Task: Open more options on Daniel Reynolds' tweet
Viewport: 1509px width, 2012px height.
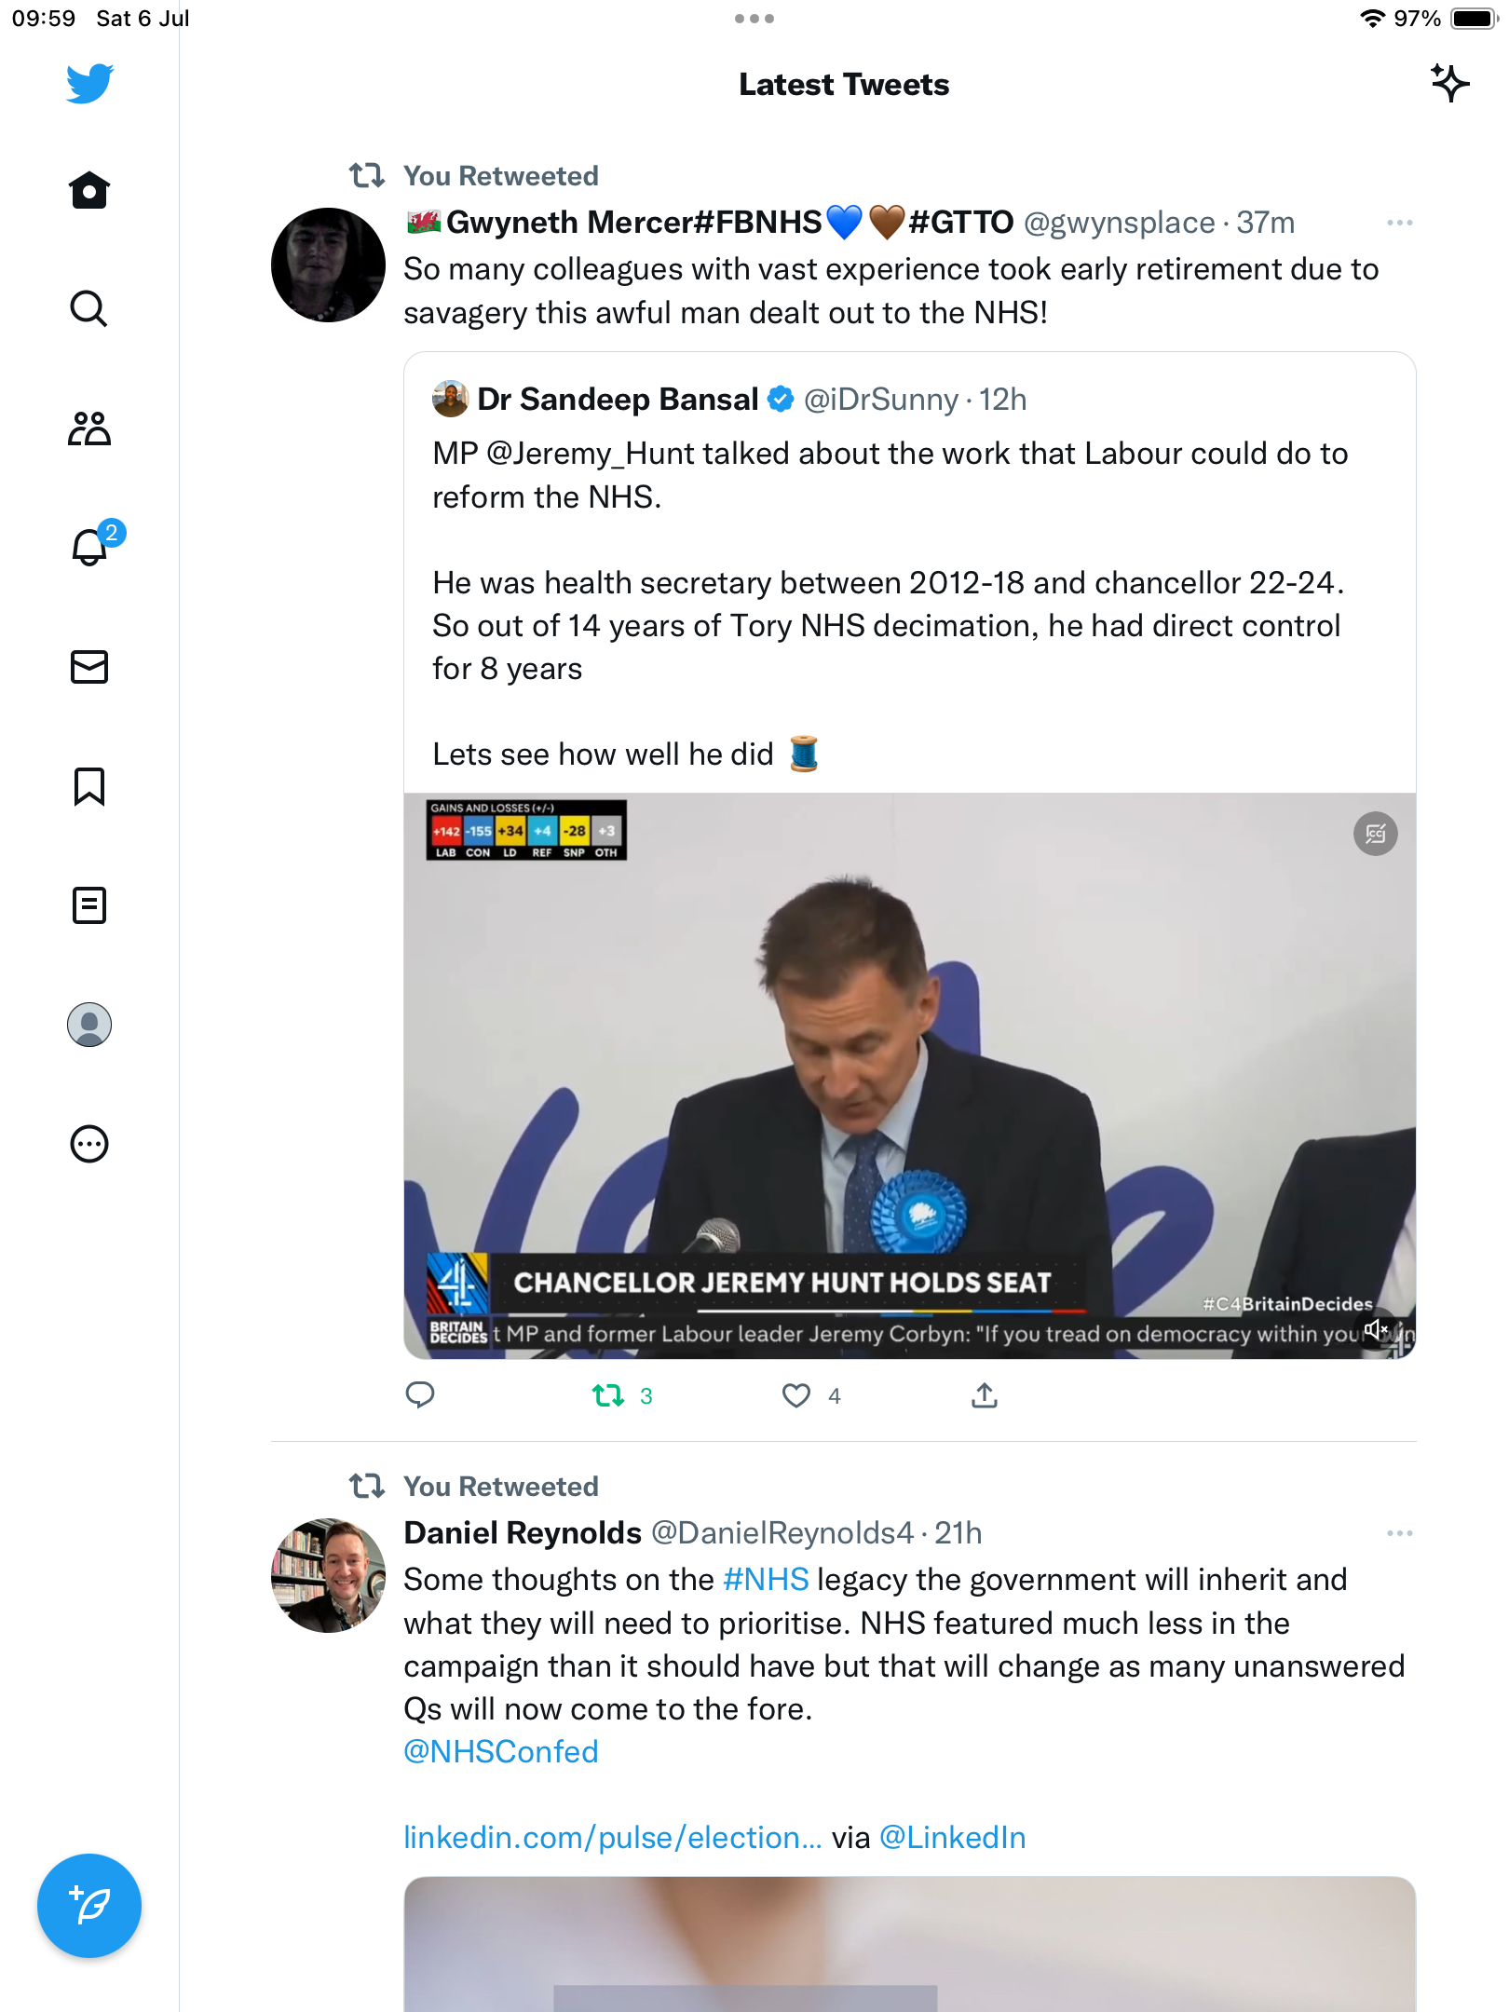Action: point(1399,1533)
